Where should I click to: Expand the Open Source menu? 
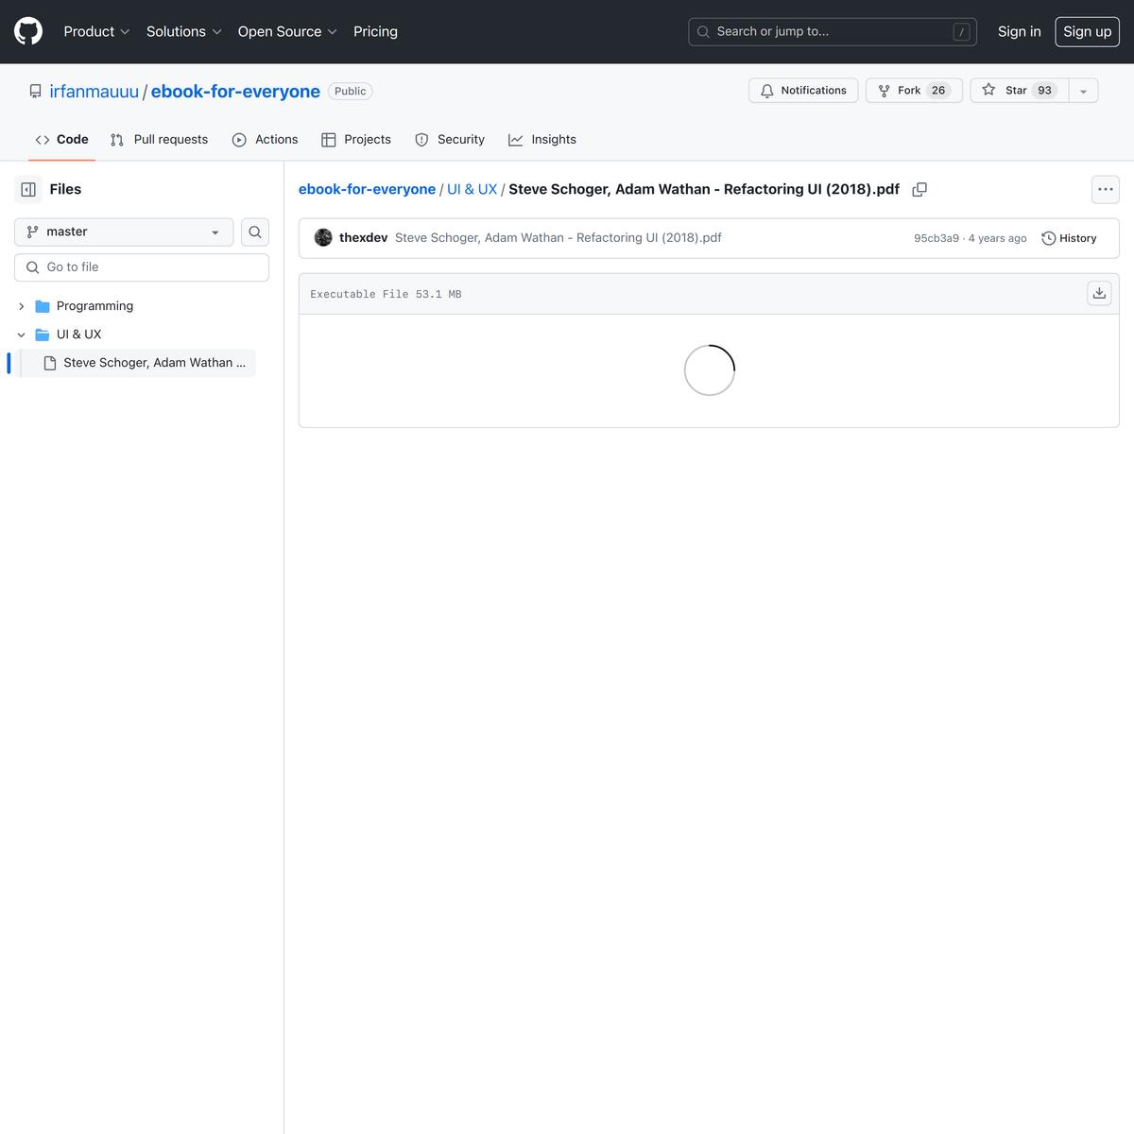pyautogui.click(x=287, y=31)
